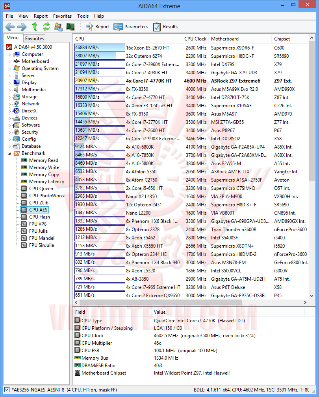Click the Forward navigation arrow icon

point(22,27)
